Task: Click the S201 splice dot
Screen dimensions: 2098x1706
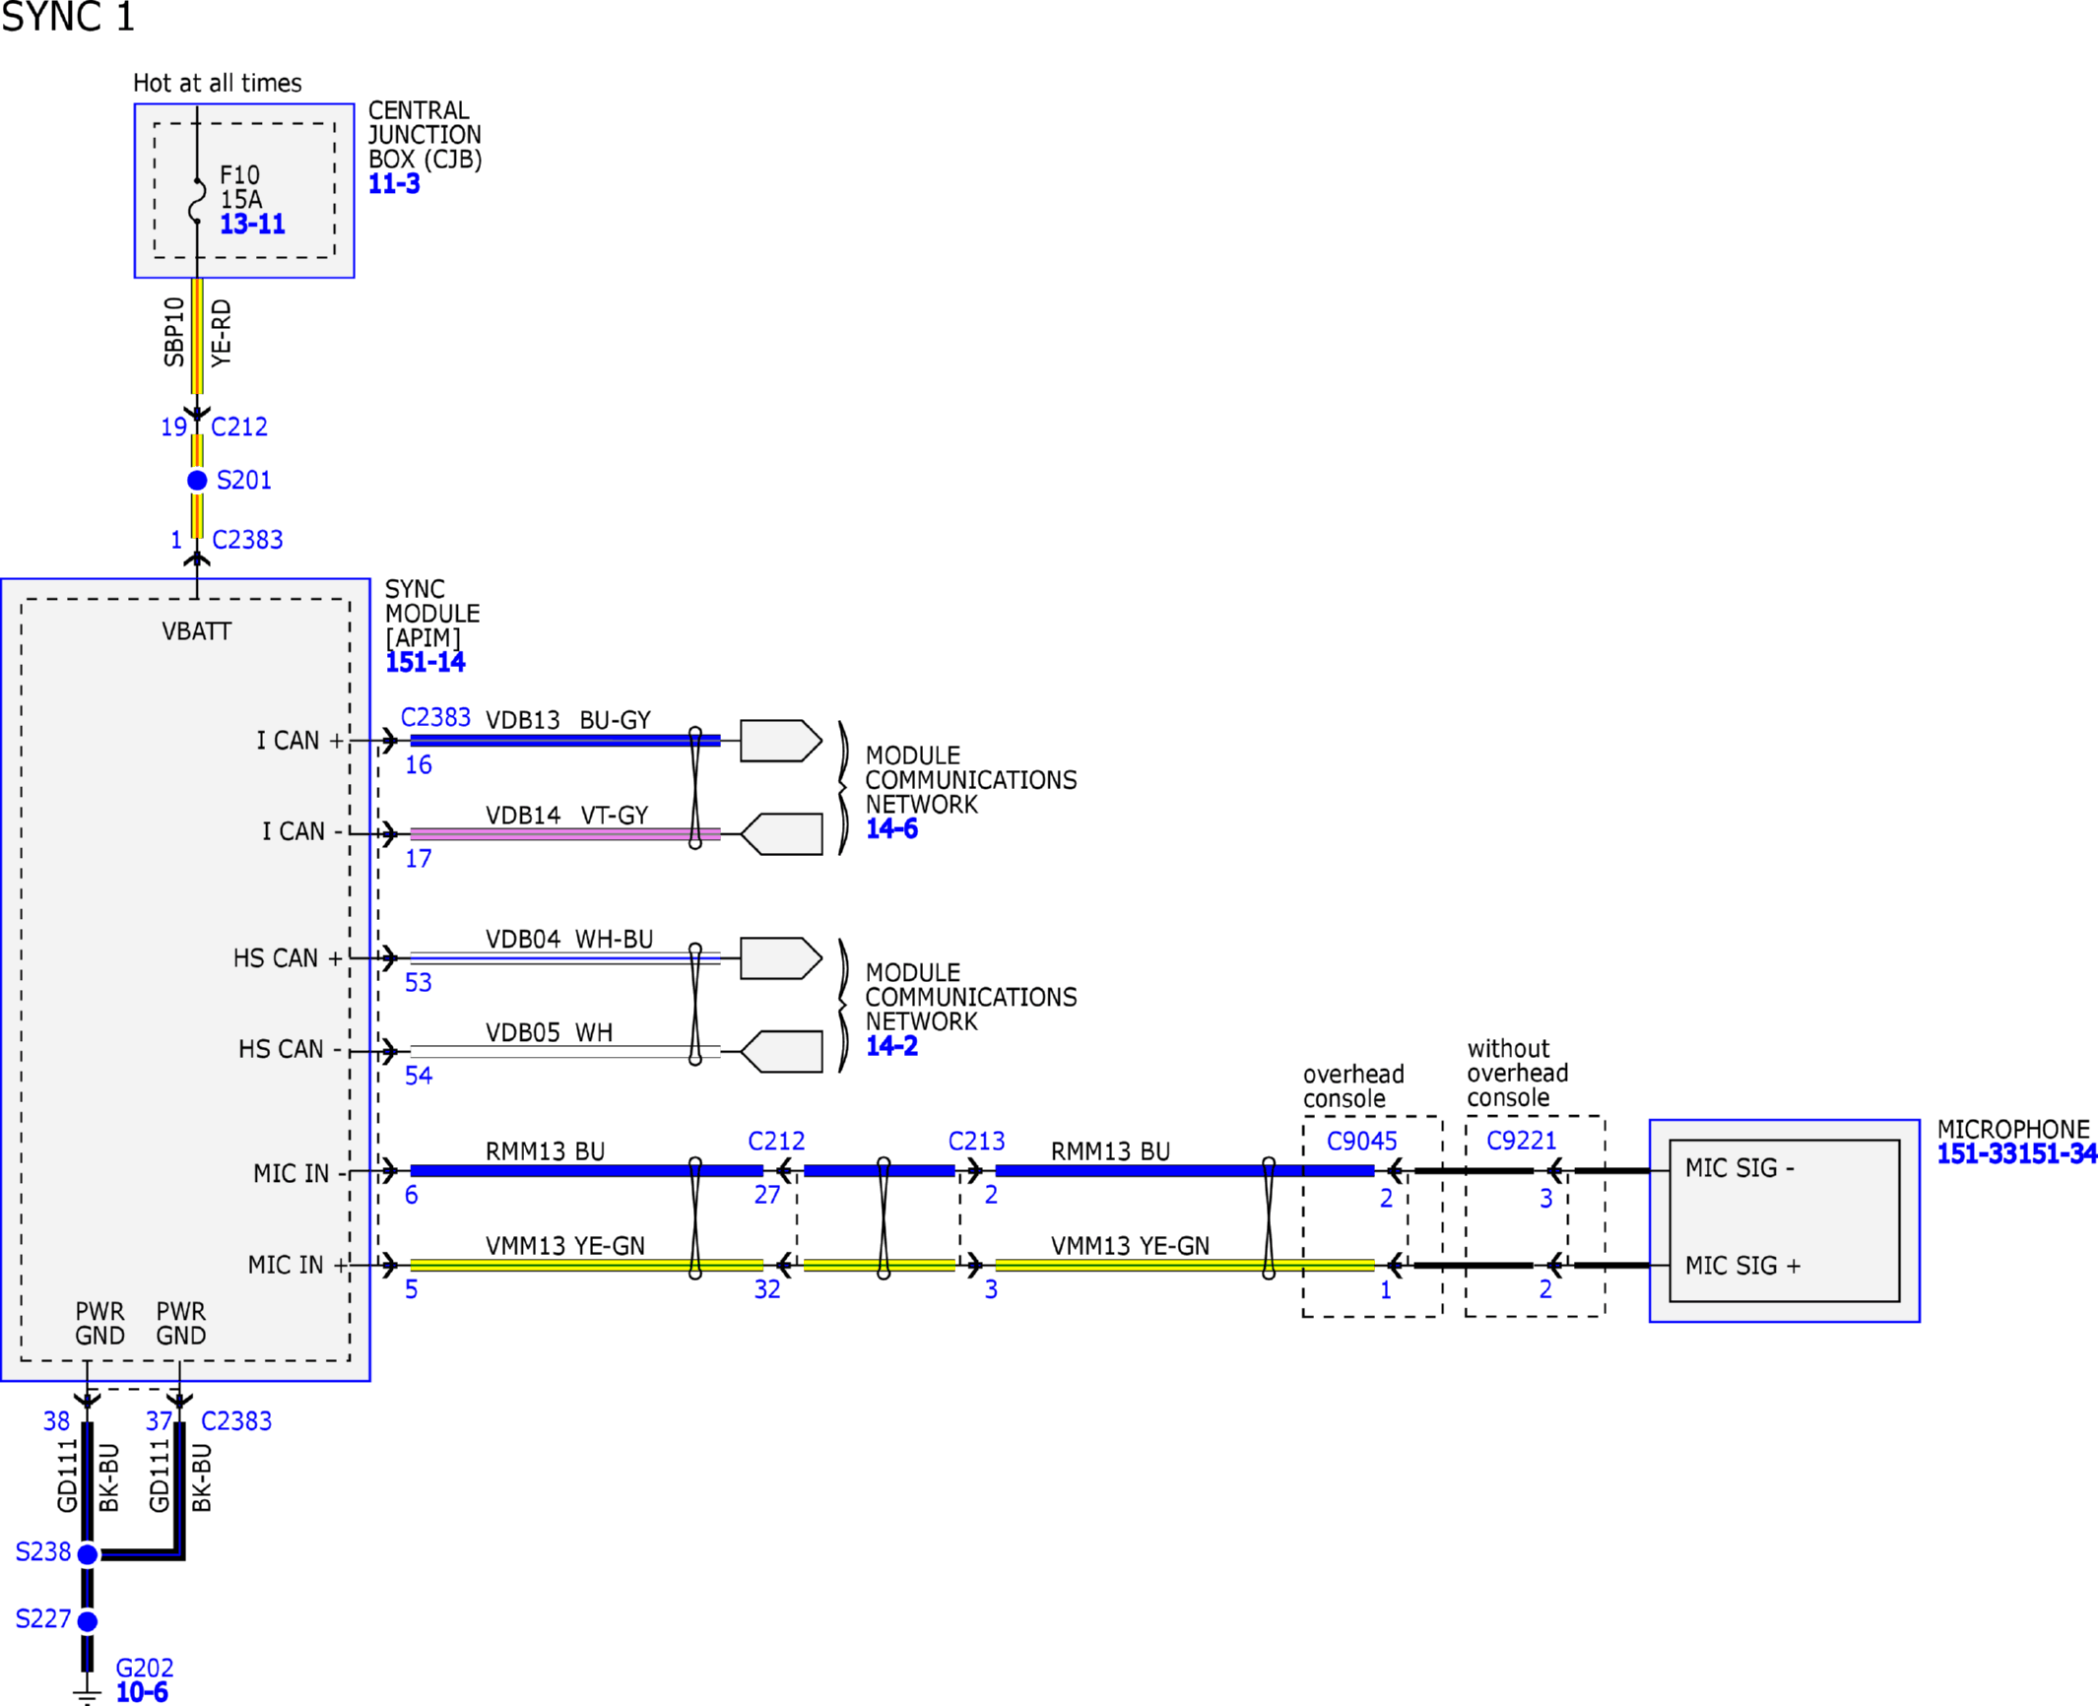Action: point(197,481)
